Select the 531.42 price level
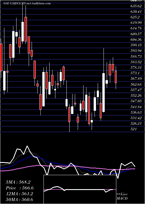 click(x=136, y=118)
